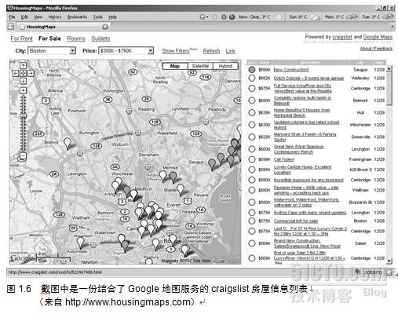Switch map to Hybrid view

225,66
